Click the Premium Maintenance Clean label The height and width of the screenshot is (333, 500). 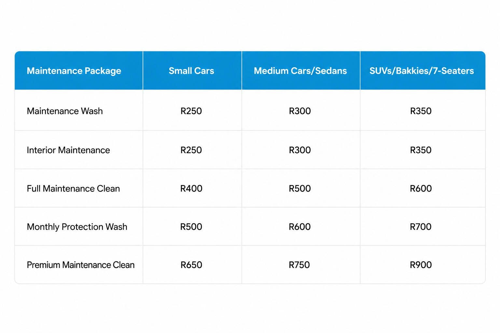[x=81, y=265]
